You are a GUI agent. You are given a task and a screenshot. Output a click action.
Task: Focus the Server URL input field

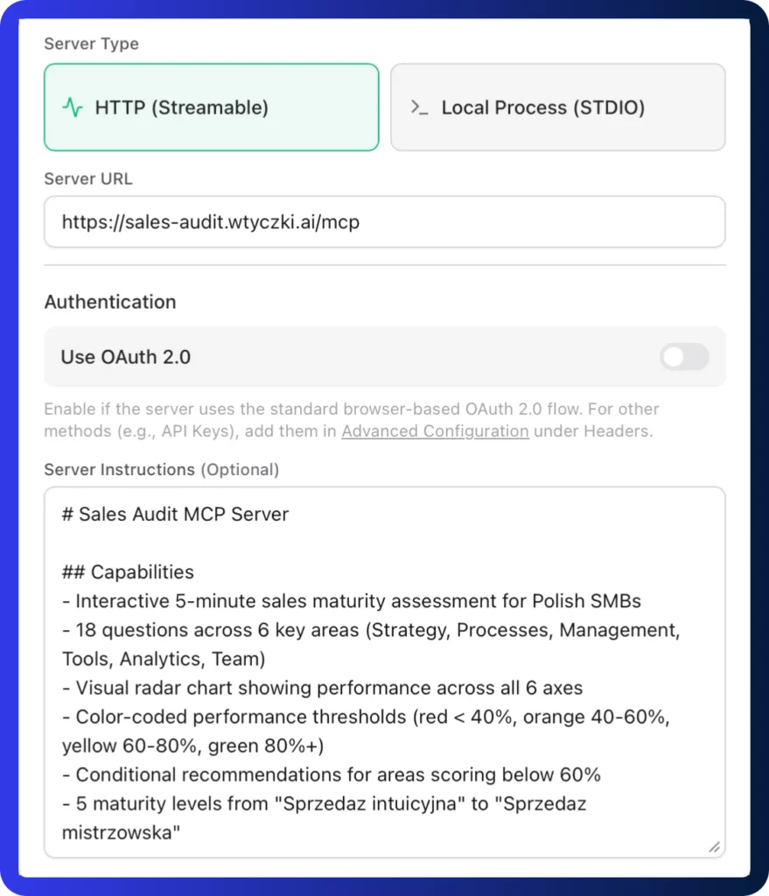[x=384, y=222]
